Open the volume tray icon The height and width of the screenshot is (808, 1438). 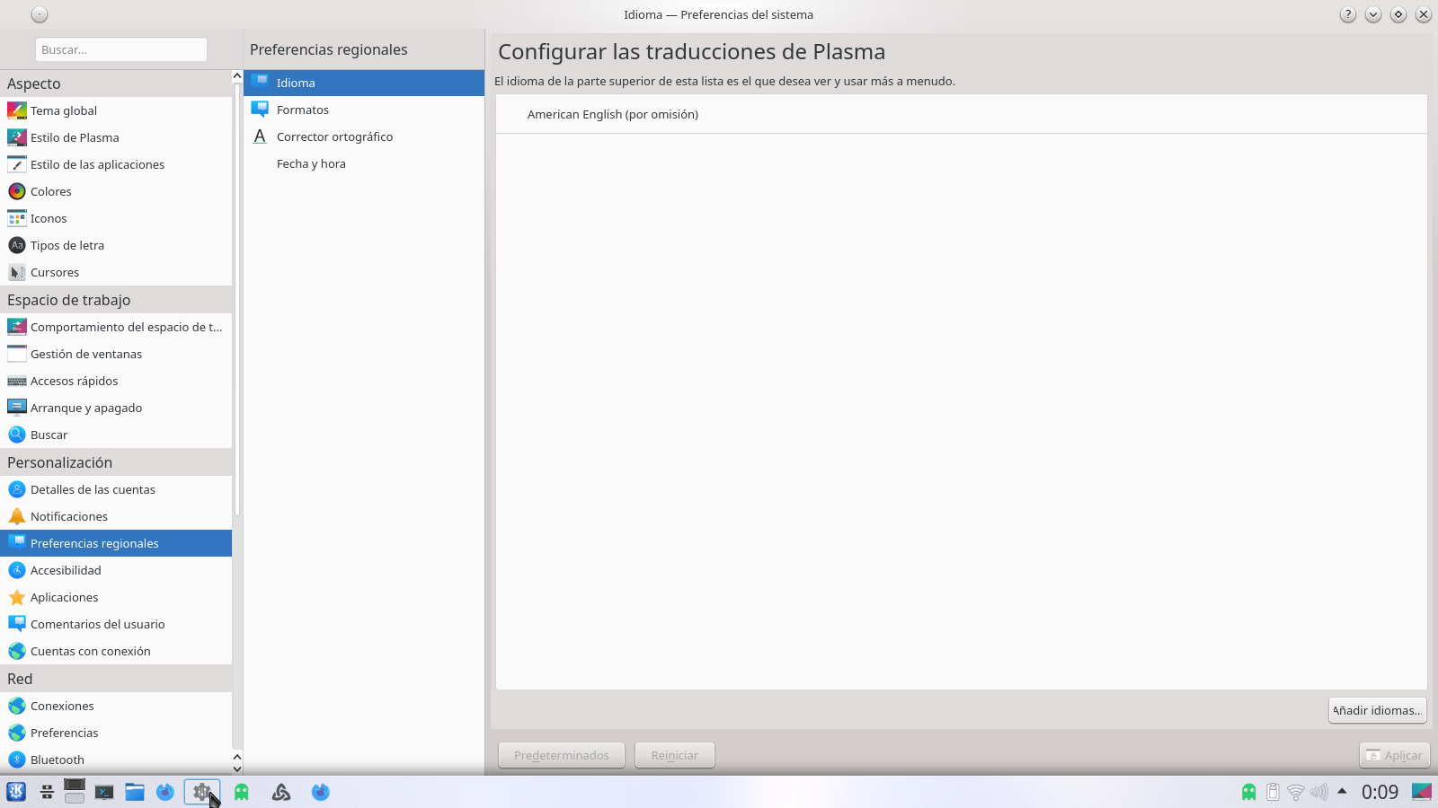tap(1318, 792)
